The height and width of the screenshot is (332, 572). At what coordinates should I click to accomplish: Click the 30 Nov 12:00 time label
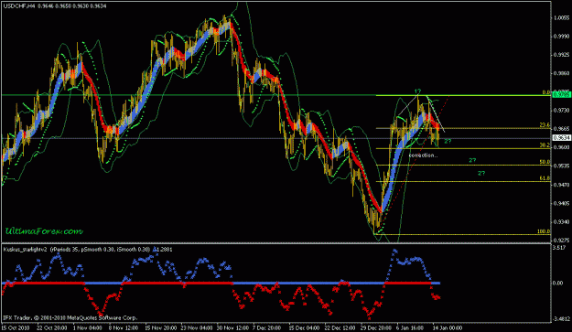[x=232, y=327]
